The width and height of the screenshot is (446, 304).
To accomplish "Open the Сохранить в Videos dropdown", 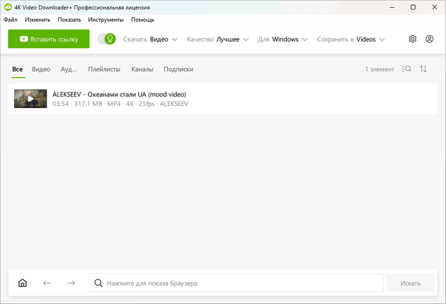I will (351, 39).
